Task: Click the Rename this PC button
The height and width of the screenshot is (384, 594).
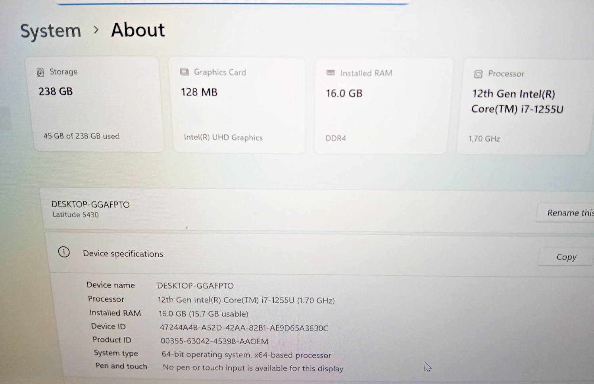Action: coord(566,213)
